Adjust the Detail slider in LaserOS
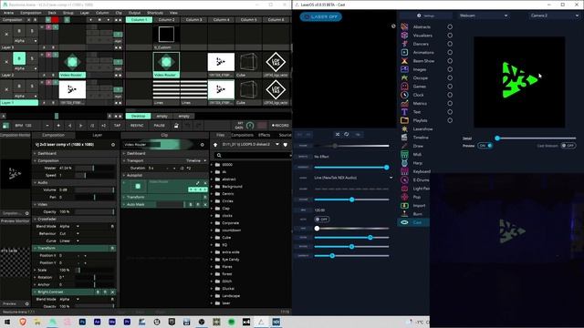Screen dimensions: 584x328 [x=537, y=138]
